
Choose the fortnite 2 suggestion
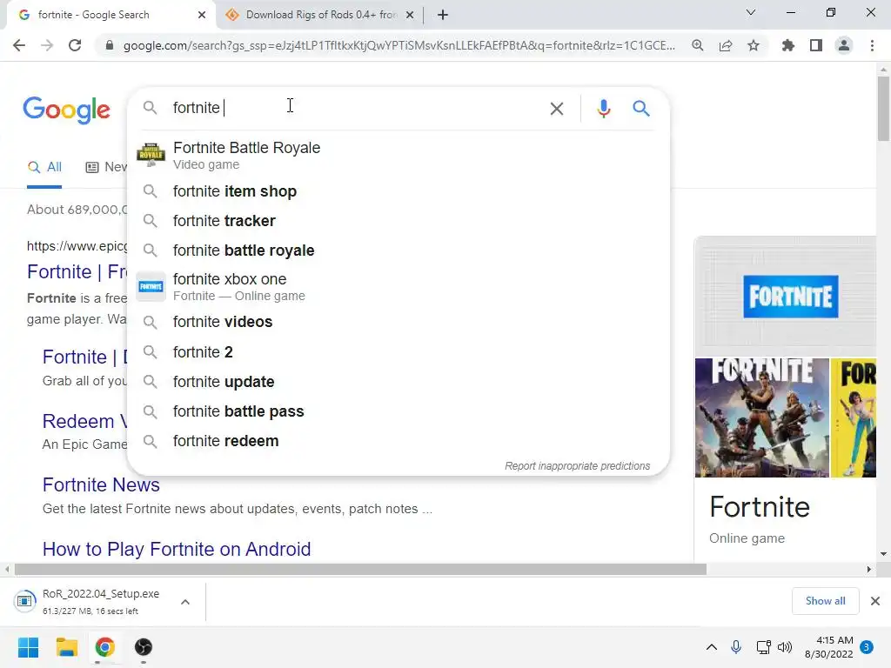click(398, 352)
